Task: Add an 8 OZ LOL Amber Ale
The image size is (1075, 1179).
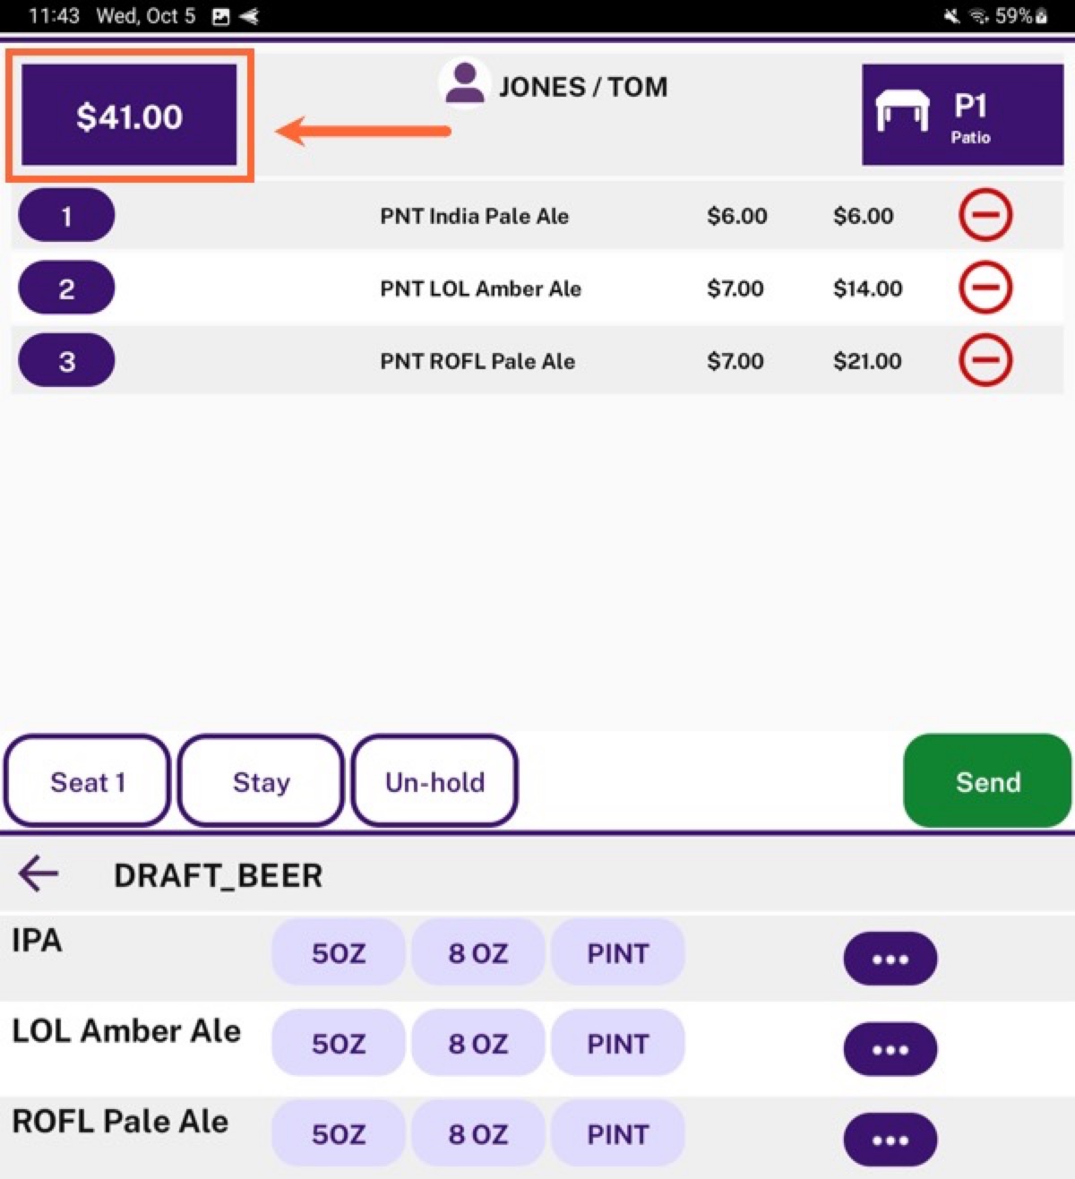Action: (x=478, y=1043)
